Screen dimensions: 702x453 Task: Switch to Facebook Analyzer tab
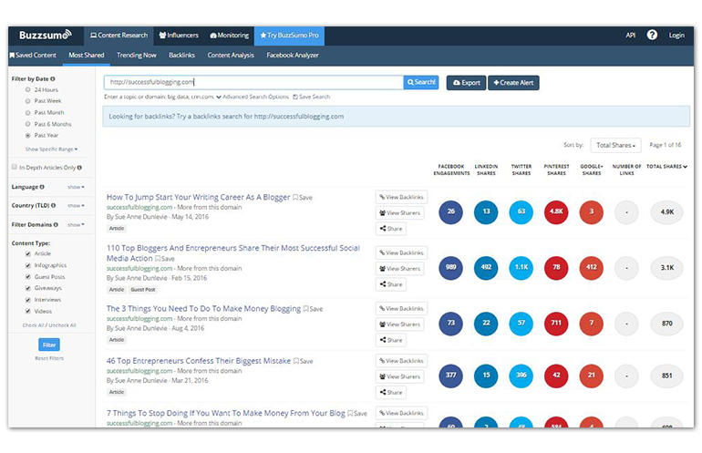[x=293, y=56]
